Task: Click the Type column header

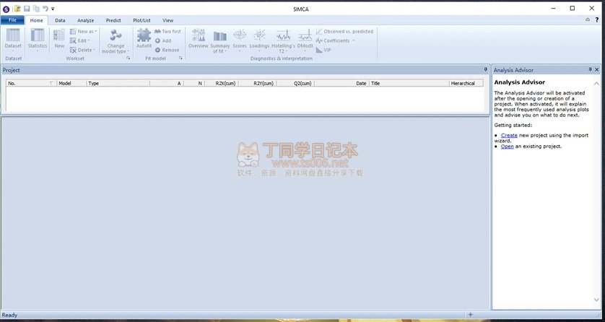Action: pos(118,83)
